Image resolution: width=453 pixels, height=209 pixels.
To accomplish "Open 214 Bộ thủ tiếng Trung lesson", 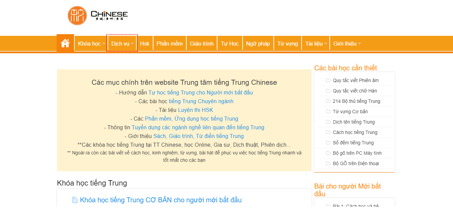I will (357, 101).
